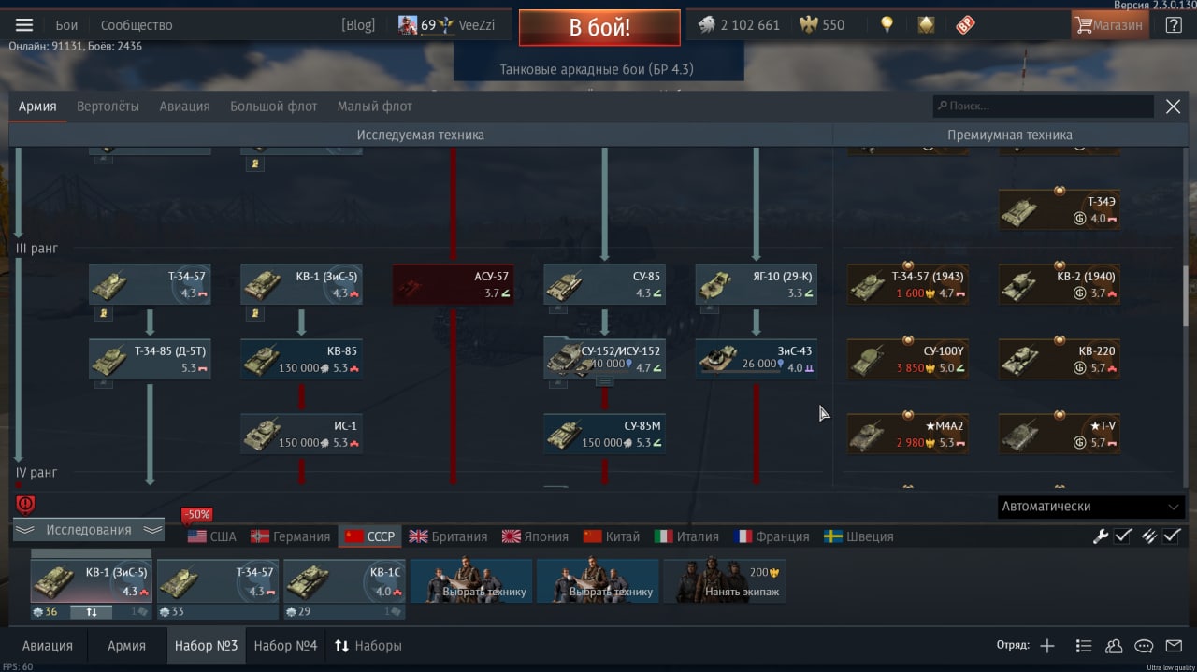Select the premium ★T-V tank
Screen dimensions: 1197x672
click(1059, 434)
